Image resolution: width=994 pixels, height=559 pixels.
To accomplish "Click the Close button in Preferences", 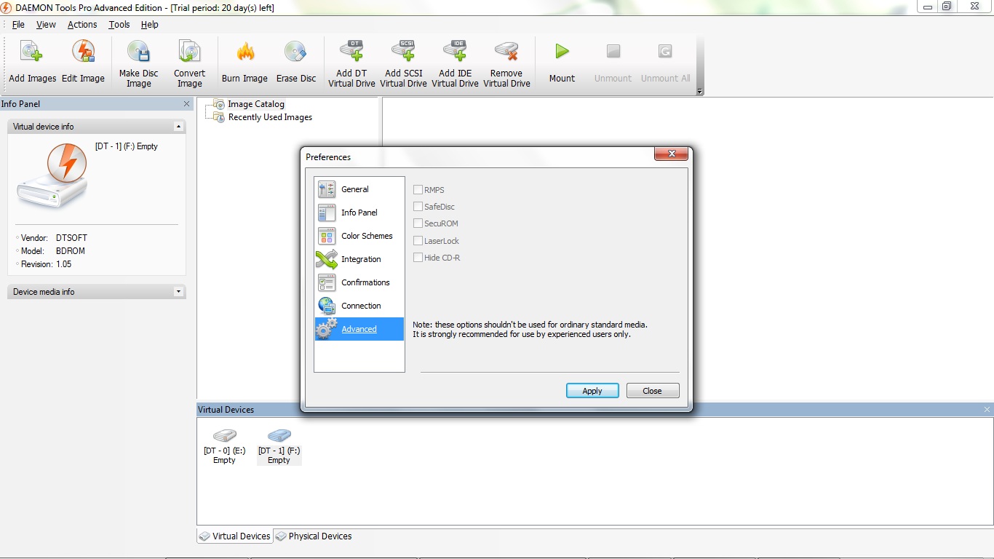I will coord(652,391).
